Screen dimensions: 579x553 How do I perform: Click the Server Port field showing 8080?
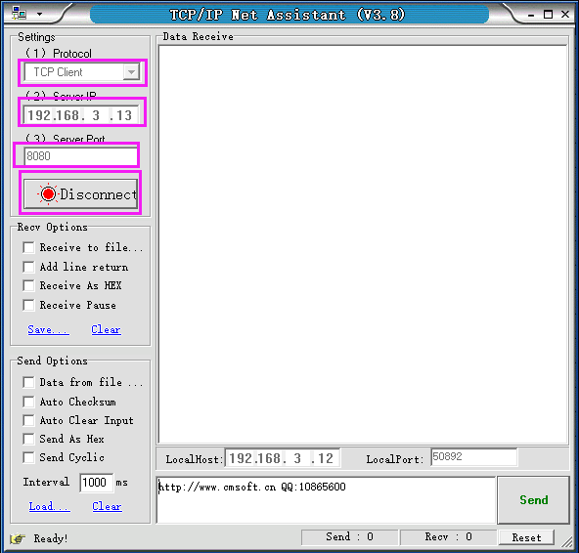tap(80, 156)
